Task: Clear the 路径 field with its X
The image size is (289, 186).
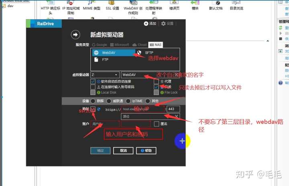Action: (x=176, y=116)
